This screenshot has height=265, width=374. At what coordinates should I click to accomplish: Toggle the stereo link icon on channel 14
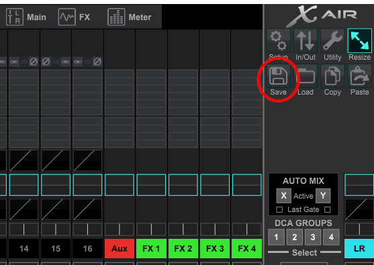pos(14,62)
